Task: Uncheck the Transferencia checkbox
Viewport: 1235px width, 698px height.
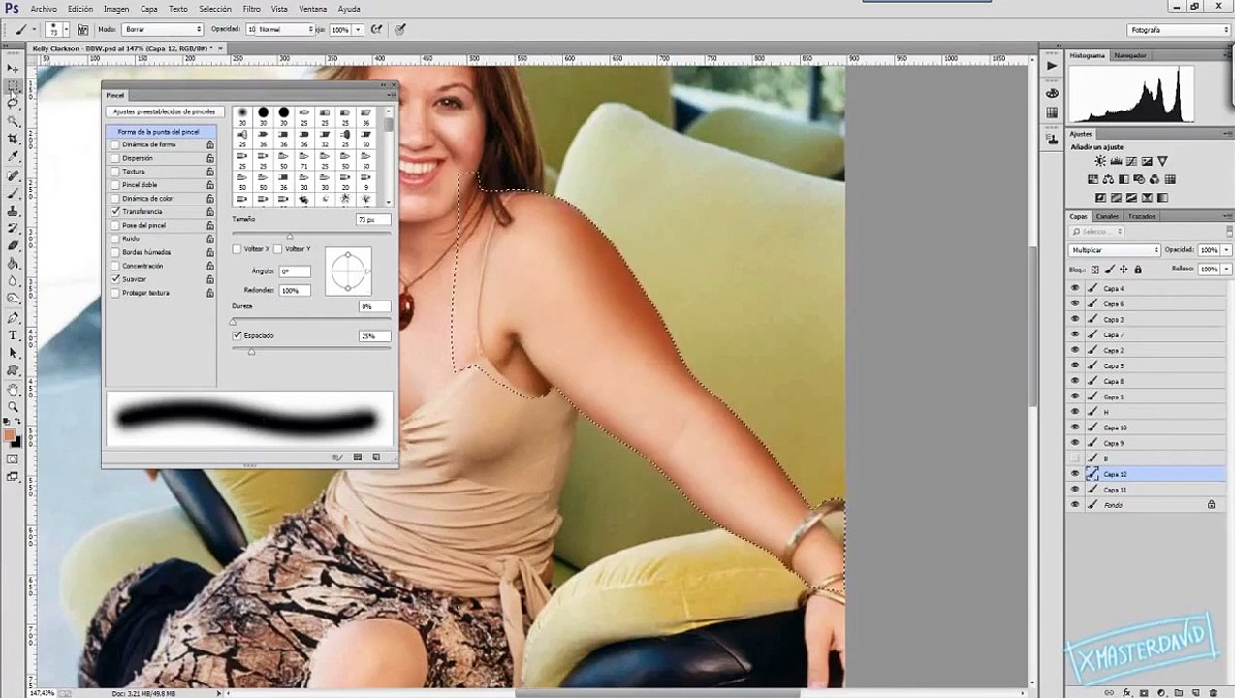Action: [x=115, y=211]
